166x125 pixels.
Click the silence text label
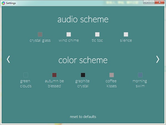(x=126, y=41)
